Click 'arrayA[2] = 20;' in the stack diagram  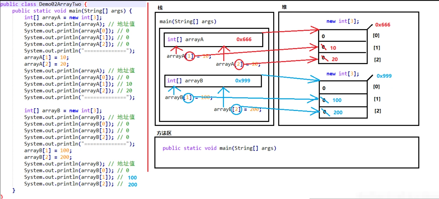238,64
